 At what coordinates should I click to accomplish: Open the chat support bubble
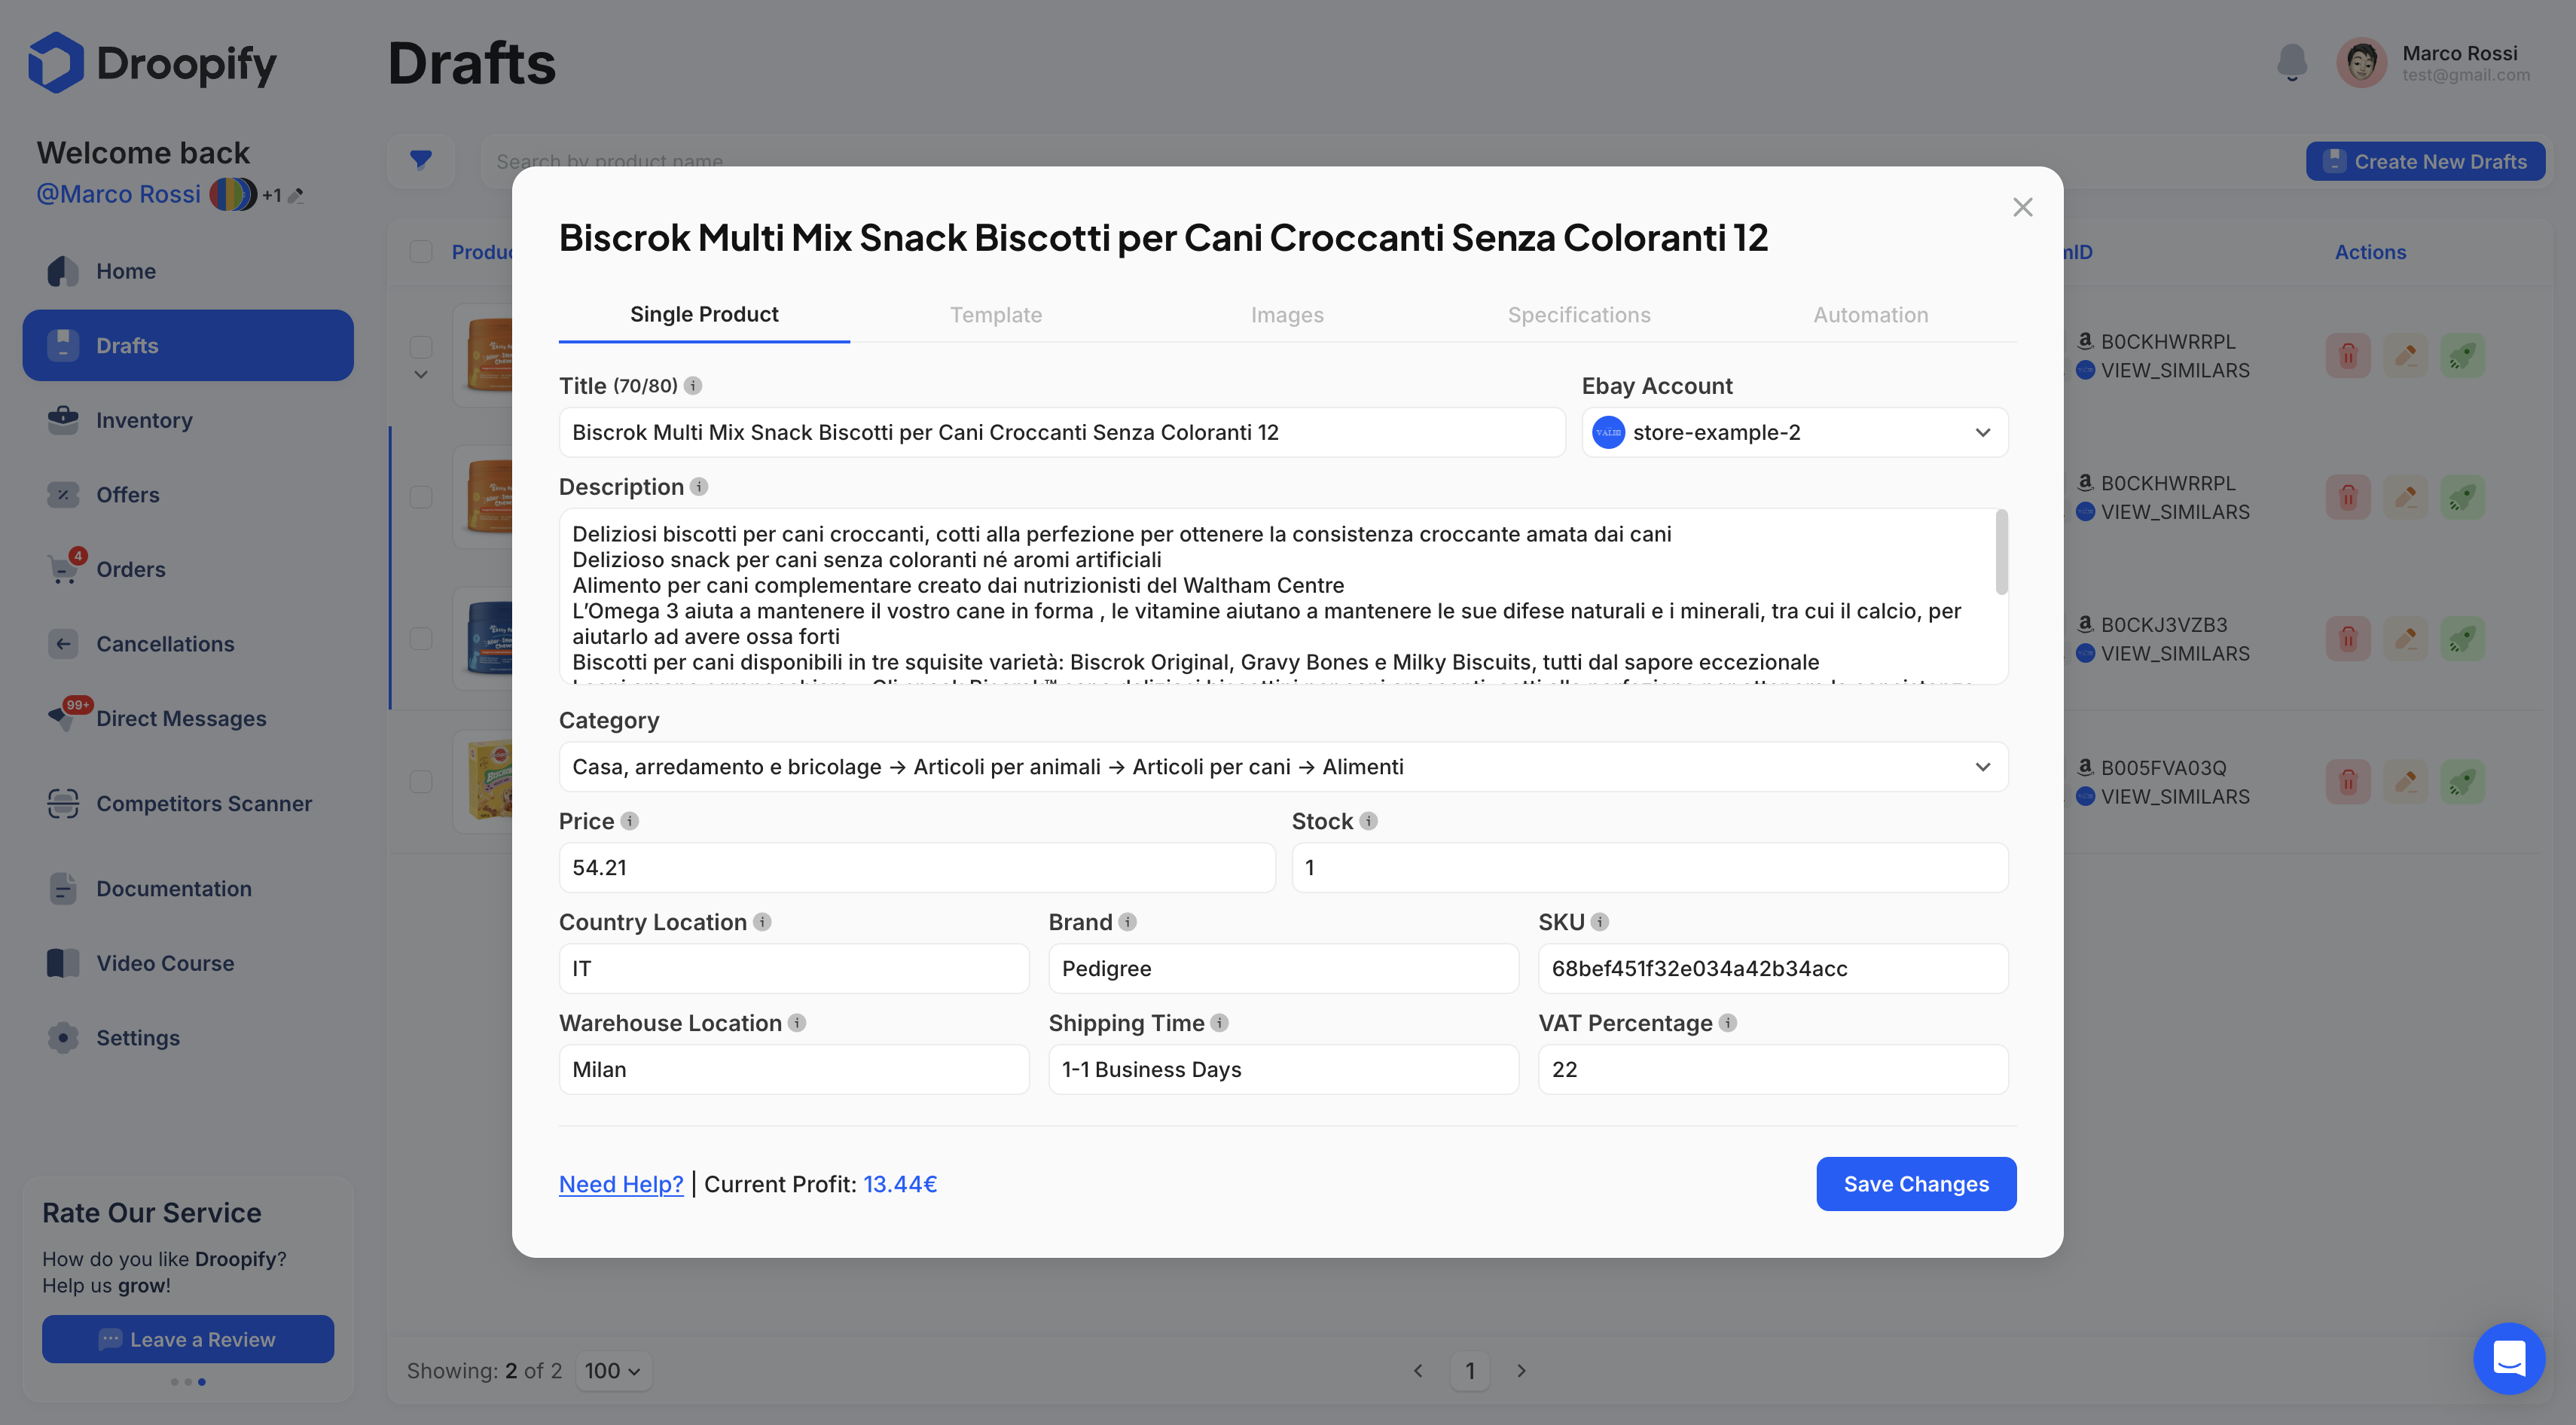2508,1358
